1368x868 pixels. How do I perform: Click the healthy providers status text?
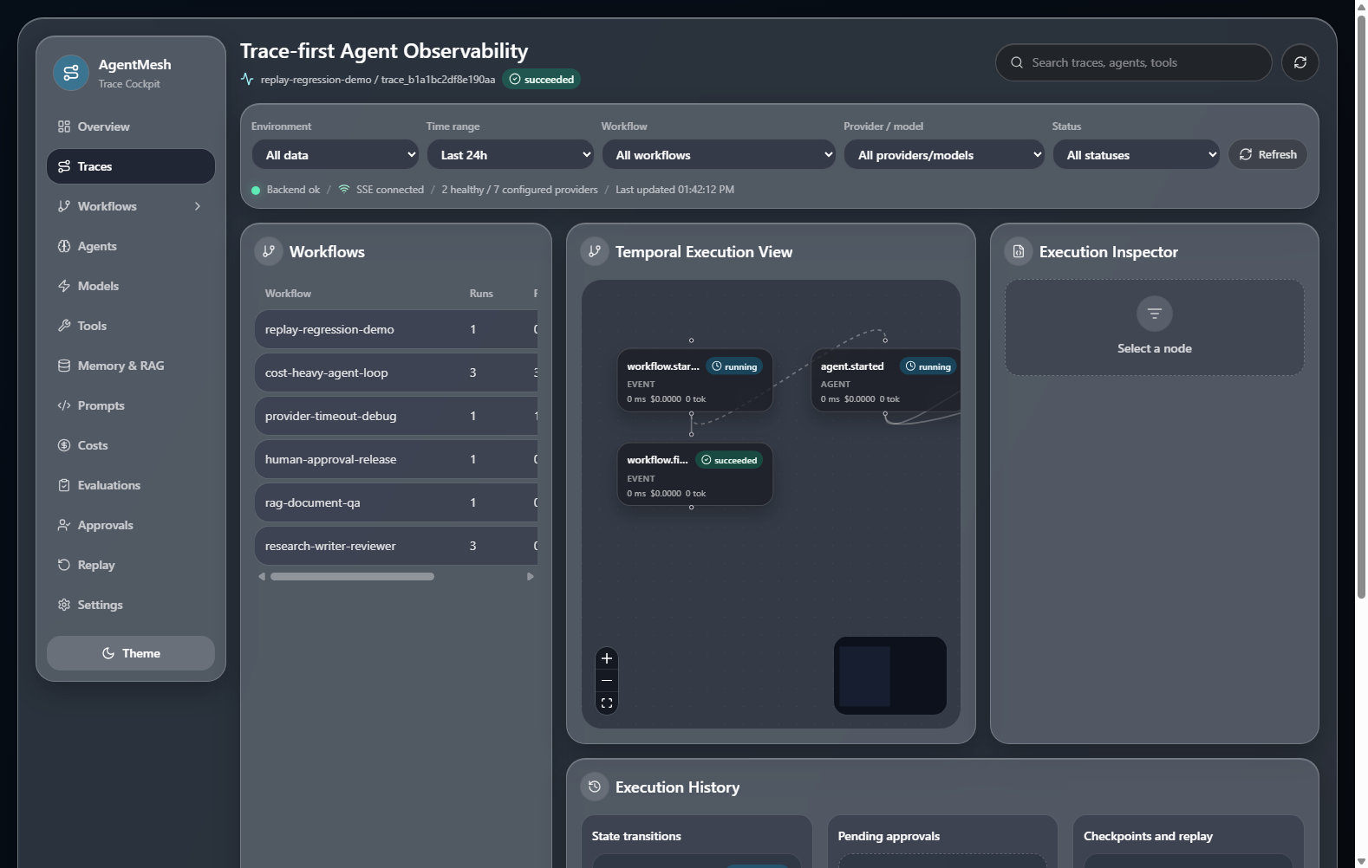pyautogui.click(x=519, y=190)
